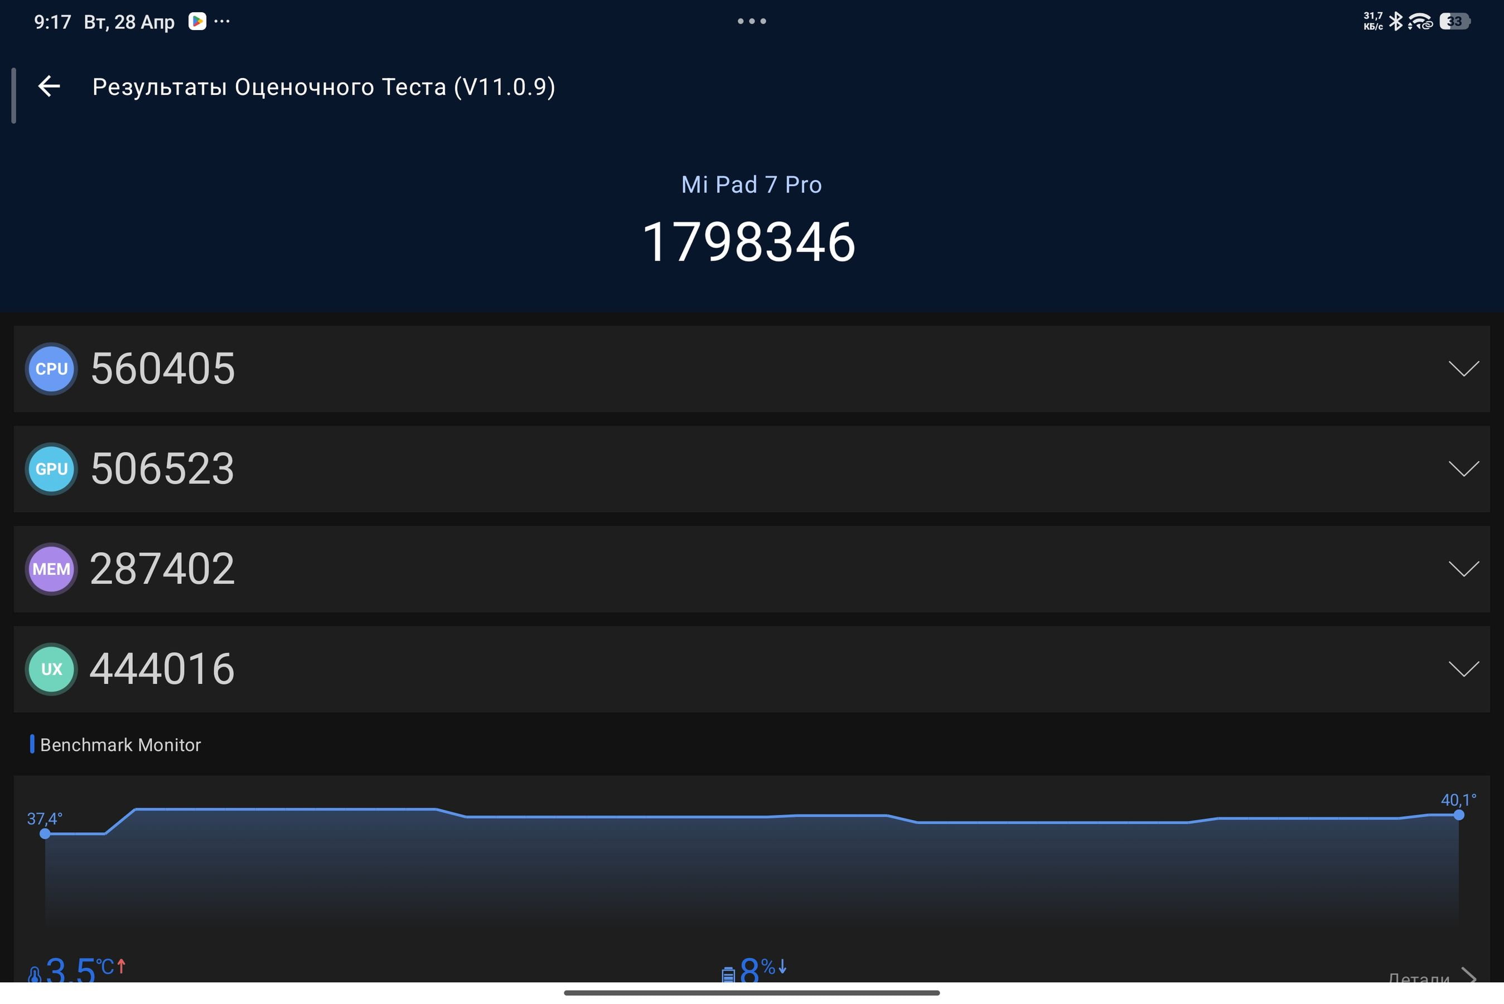Image resolution: width=1504 pixels, height=1004 pixels.
Task: Tap the notification overflow dots in status bar
Action: point(222,21)
